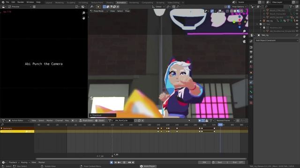Click the Anim Player status button

[148, 166]
